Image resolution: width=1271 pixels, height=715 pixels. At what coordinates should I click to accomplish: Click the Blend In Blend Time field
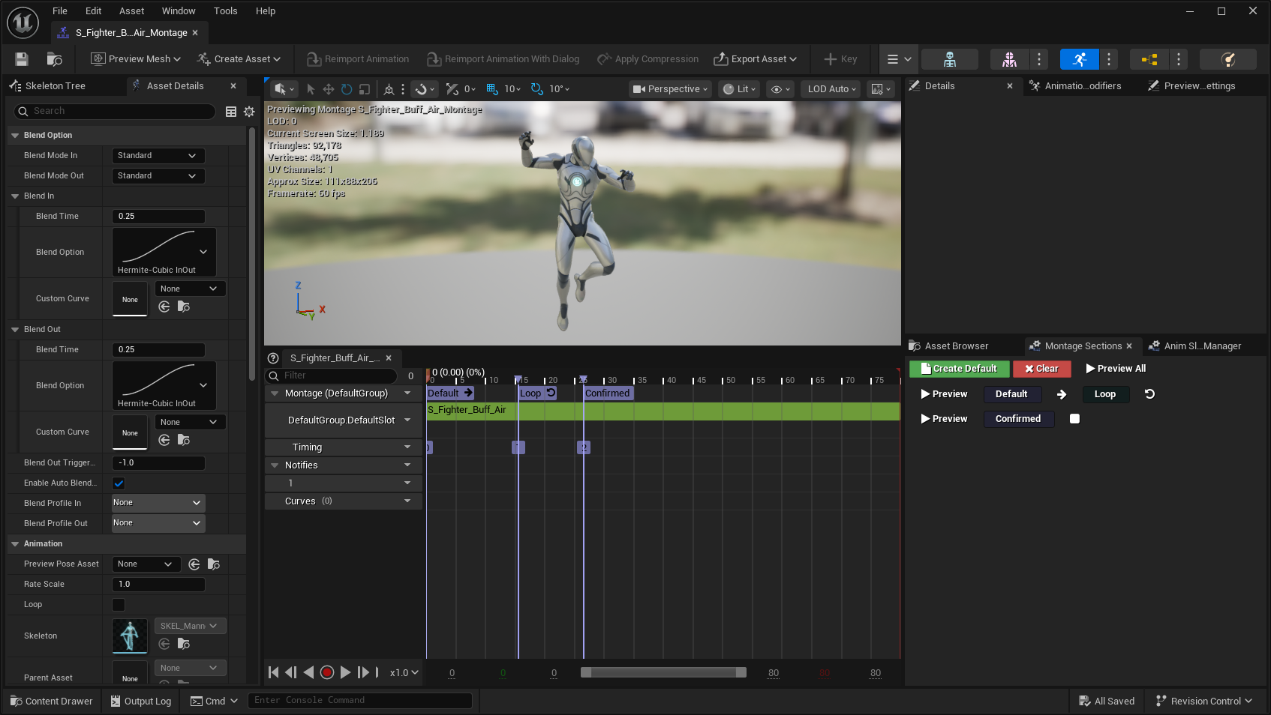[158, 217]
